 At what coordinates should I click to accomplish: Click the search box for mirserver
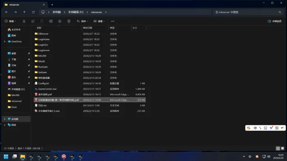pos(248,12)
